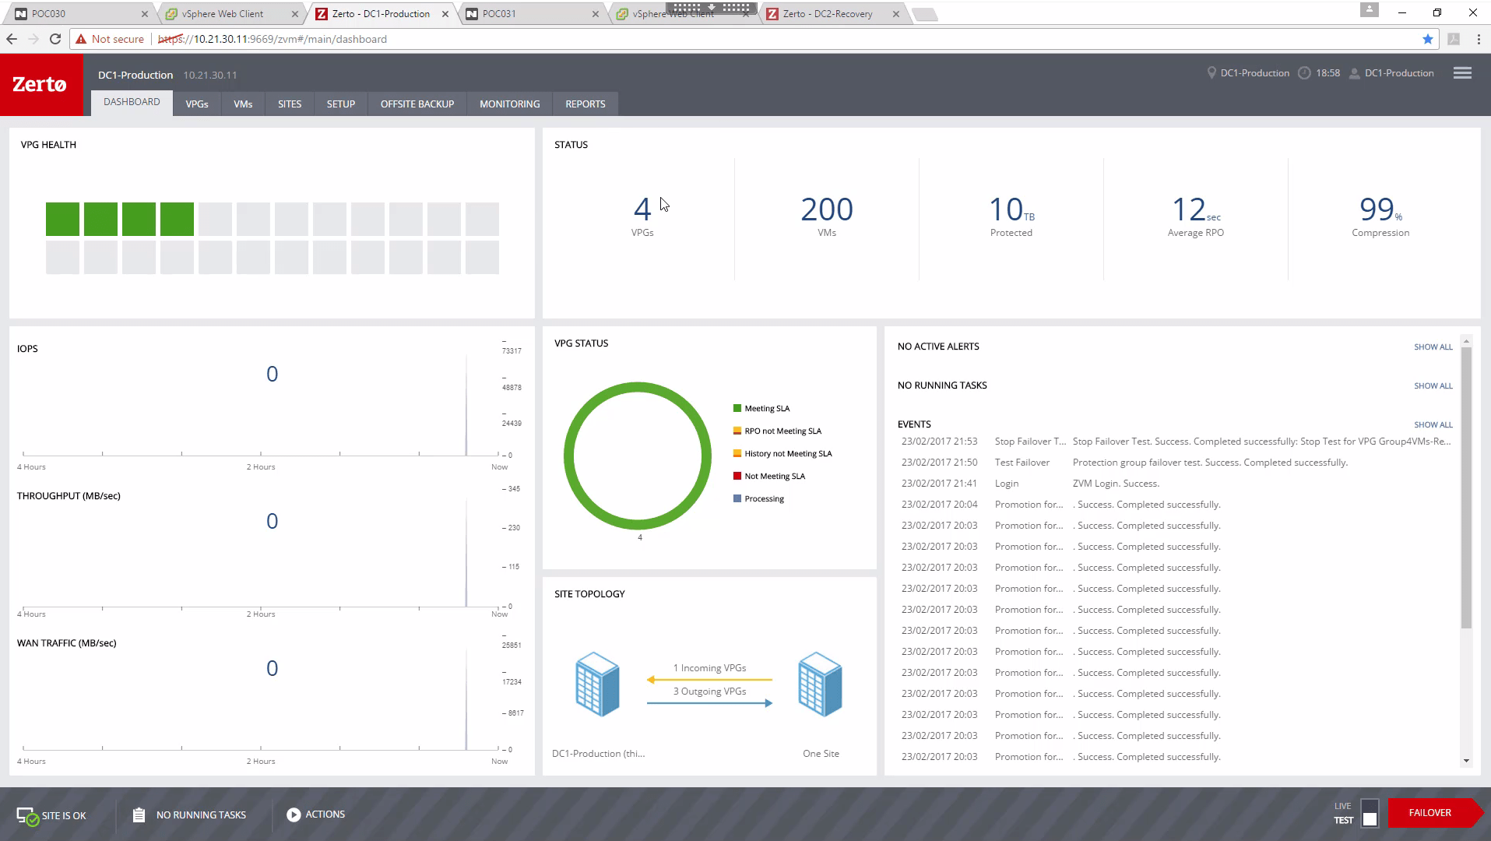Toggle the Live/Test failover switch
The height and width of the screenshot is (841, 1491).
(x=1370, y=813)
